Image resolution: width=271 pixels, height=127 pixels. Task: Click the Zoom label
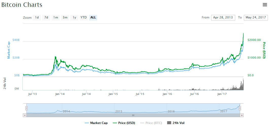coord(27,18)
